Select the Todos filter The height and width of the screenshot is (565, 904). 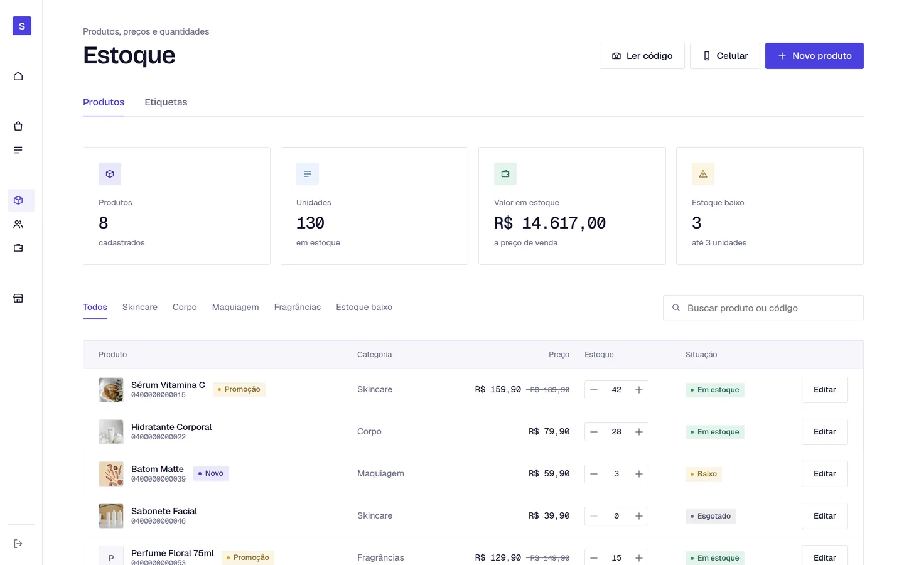click(95, 307)
